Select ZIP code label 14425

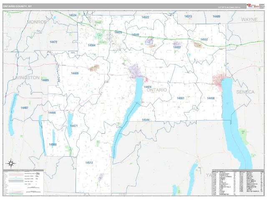click(x=118, y=32)
